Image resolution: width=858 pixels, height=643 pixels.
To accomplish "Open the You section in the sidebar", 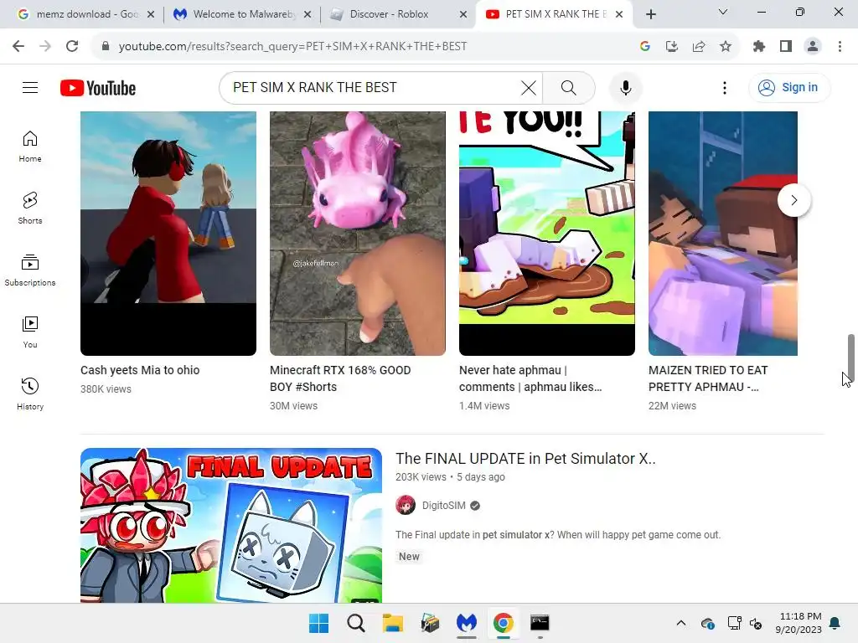I will (x=30, y=332).
